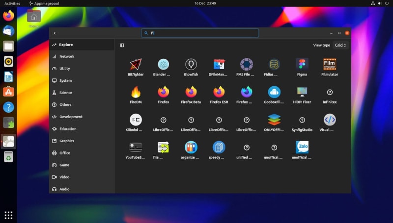Open Ubuntu Software from the dock
Screen dimensions: 393x223
tap(8, 92)
